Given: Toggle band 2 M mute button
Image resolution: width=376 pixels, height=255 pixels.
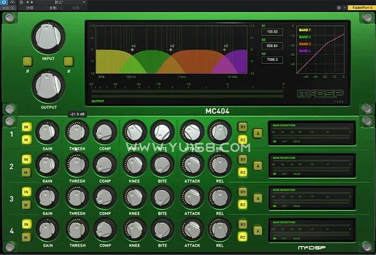Looking at the screenshot, I should coord(26,172).
